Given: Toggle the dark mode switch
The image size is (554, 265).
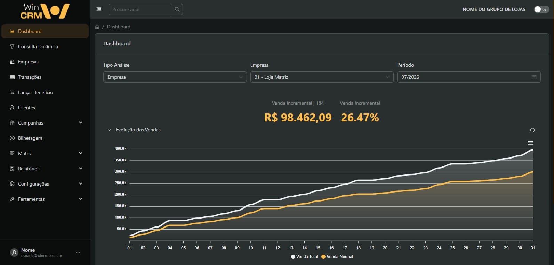Looking at the screenshot, I should (541, 9).
